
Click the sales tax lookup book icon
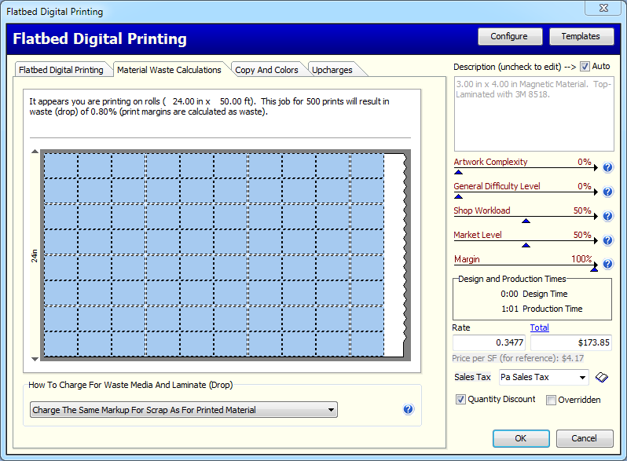click(603, 378)
